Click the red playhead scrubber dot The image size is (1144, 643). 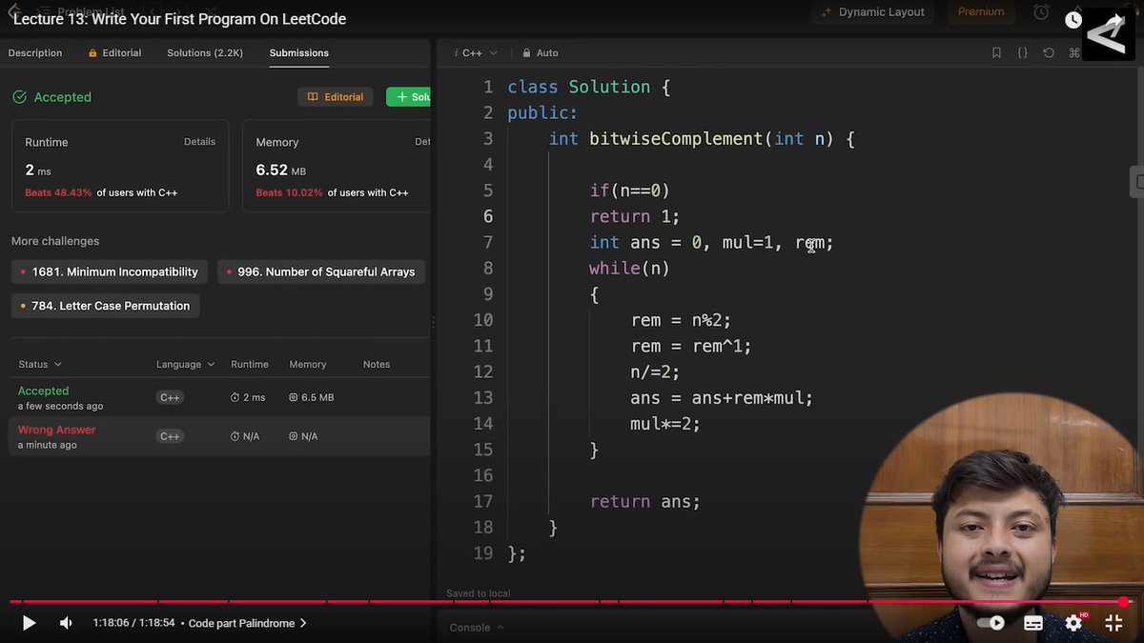[x=1124, y=602]
